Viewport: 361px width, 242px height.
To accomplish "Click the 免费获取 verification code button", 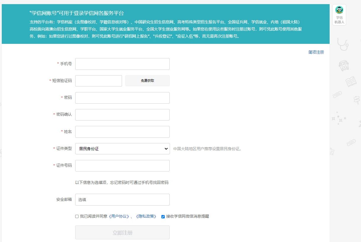I will pos(147,81).
